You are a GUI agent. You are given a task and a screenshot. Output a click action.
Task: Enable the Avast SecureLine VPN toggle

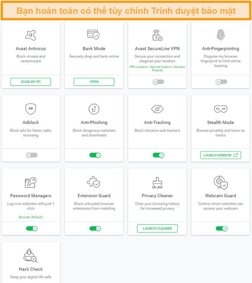[158, 82]
